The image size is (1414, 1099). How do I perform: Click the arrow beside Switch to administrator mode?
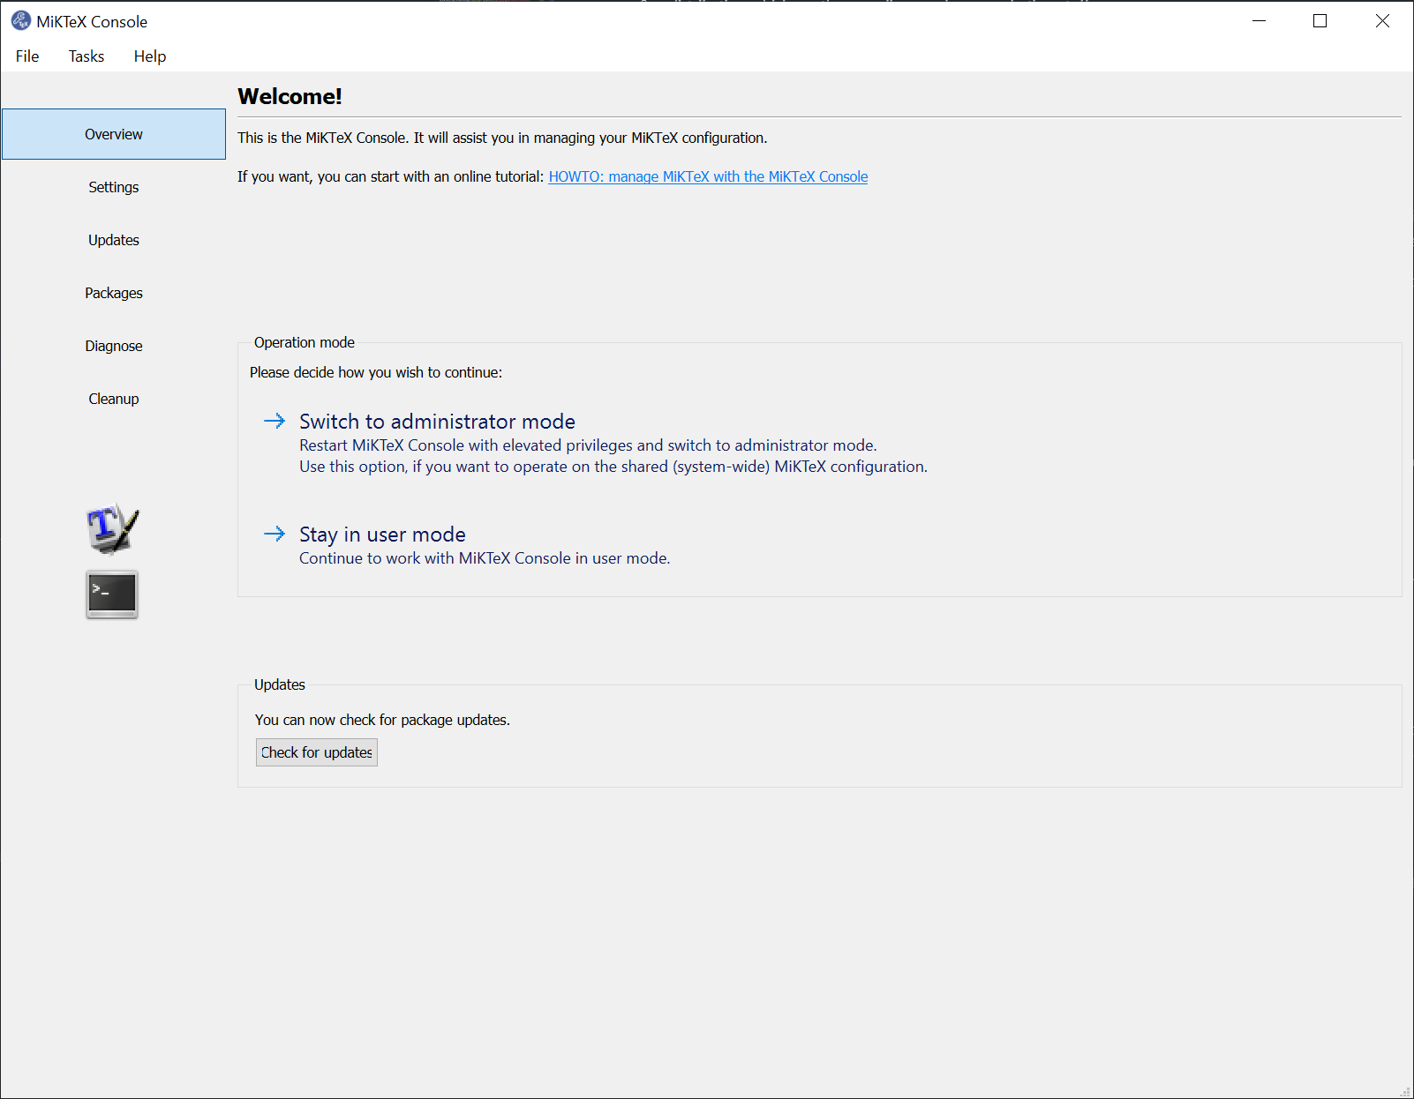coord(275,421)
